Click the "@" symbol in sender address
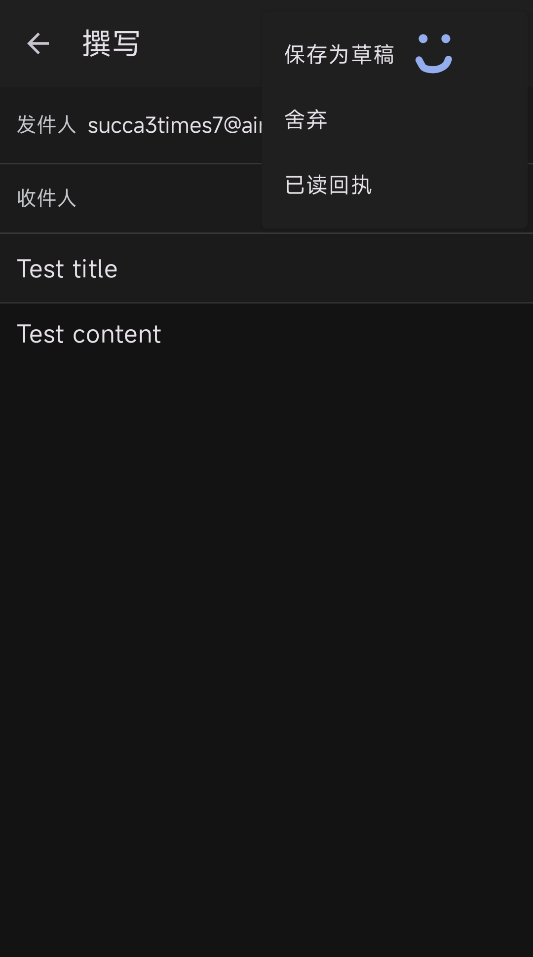 tap(232, 125)
